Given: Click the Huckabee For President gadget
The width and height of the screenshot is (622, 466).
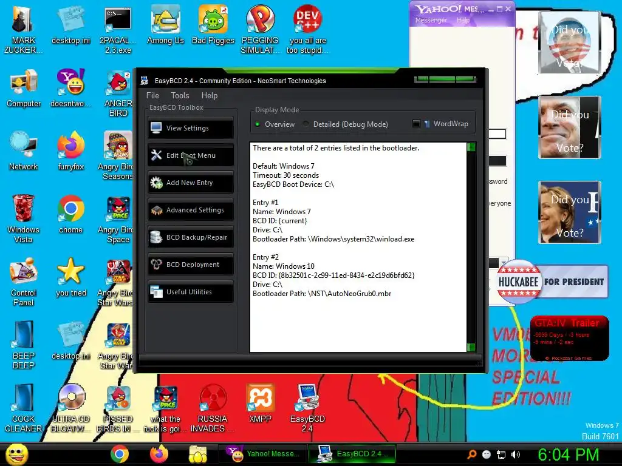Looking at the screenshot, I should click(552, 282).
